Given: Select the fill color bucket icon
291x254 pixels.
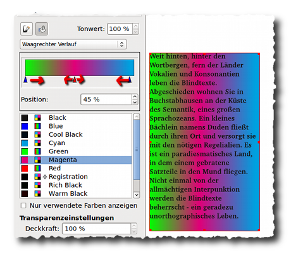Looking at the screenshot, I should [x=42, y=29].
